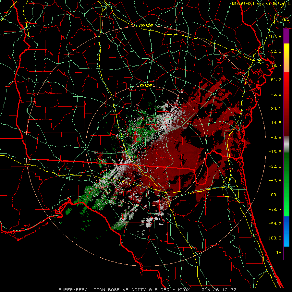The height and width of the screenshot is (292, 292).
Task: Click the 30.1 legend value
Action: (x=276, y=109)
